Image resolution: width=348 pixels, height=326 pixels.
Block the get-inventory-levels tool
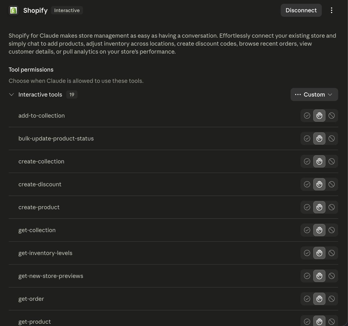tap(331, 253)
